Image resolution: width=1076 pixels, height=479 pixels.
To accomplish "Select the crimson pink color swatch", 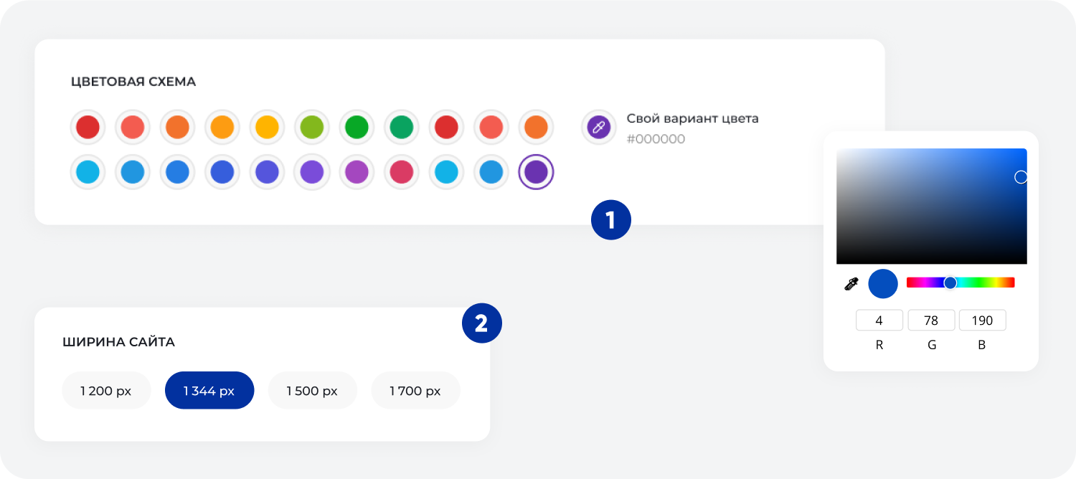I will 402,172.
